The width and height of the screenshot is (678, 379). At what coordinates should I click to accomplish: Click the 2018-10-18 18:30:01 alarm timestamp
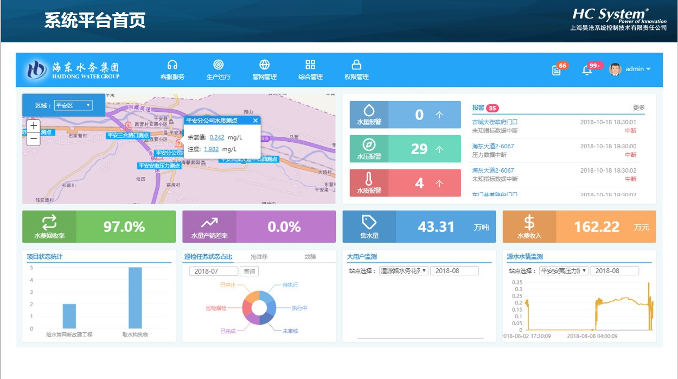(608, 122)
